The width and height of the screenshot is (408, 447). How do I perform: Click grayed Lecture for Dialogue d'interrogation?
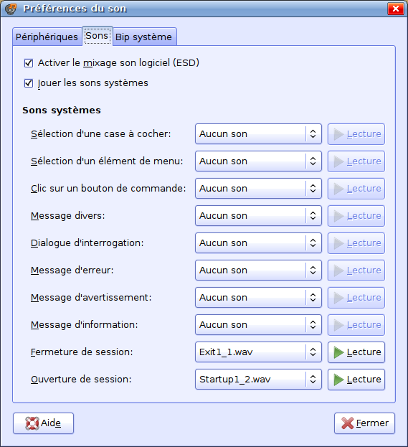(x=356, y=243)
